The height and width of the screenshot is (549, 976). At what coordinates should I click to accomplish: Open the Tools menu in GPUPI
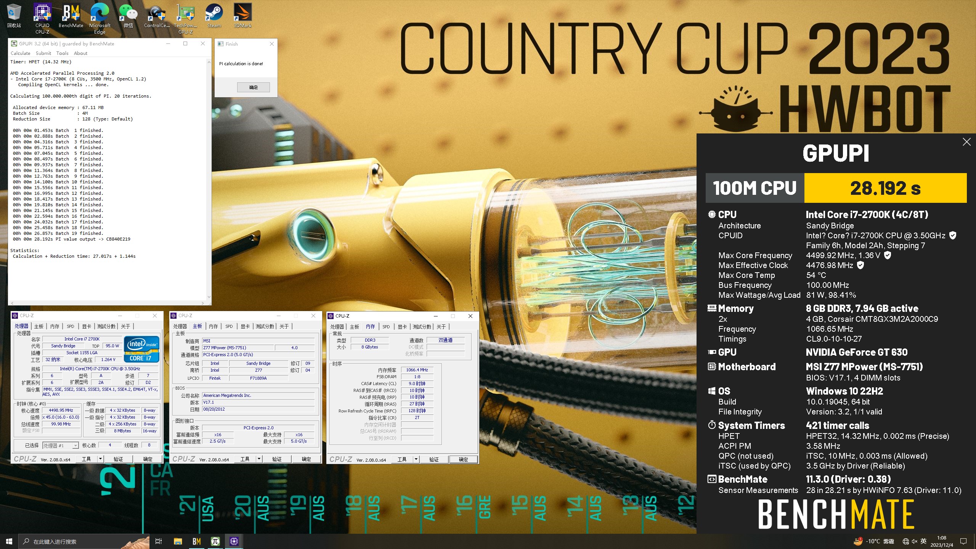[62, 53]
